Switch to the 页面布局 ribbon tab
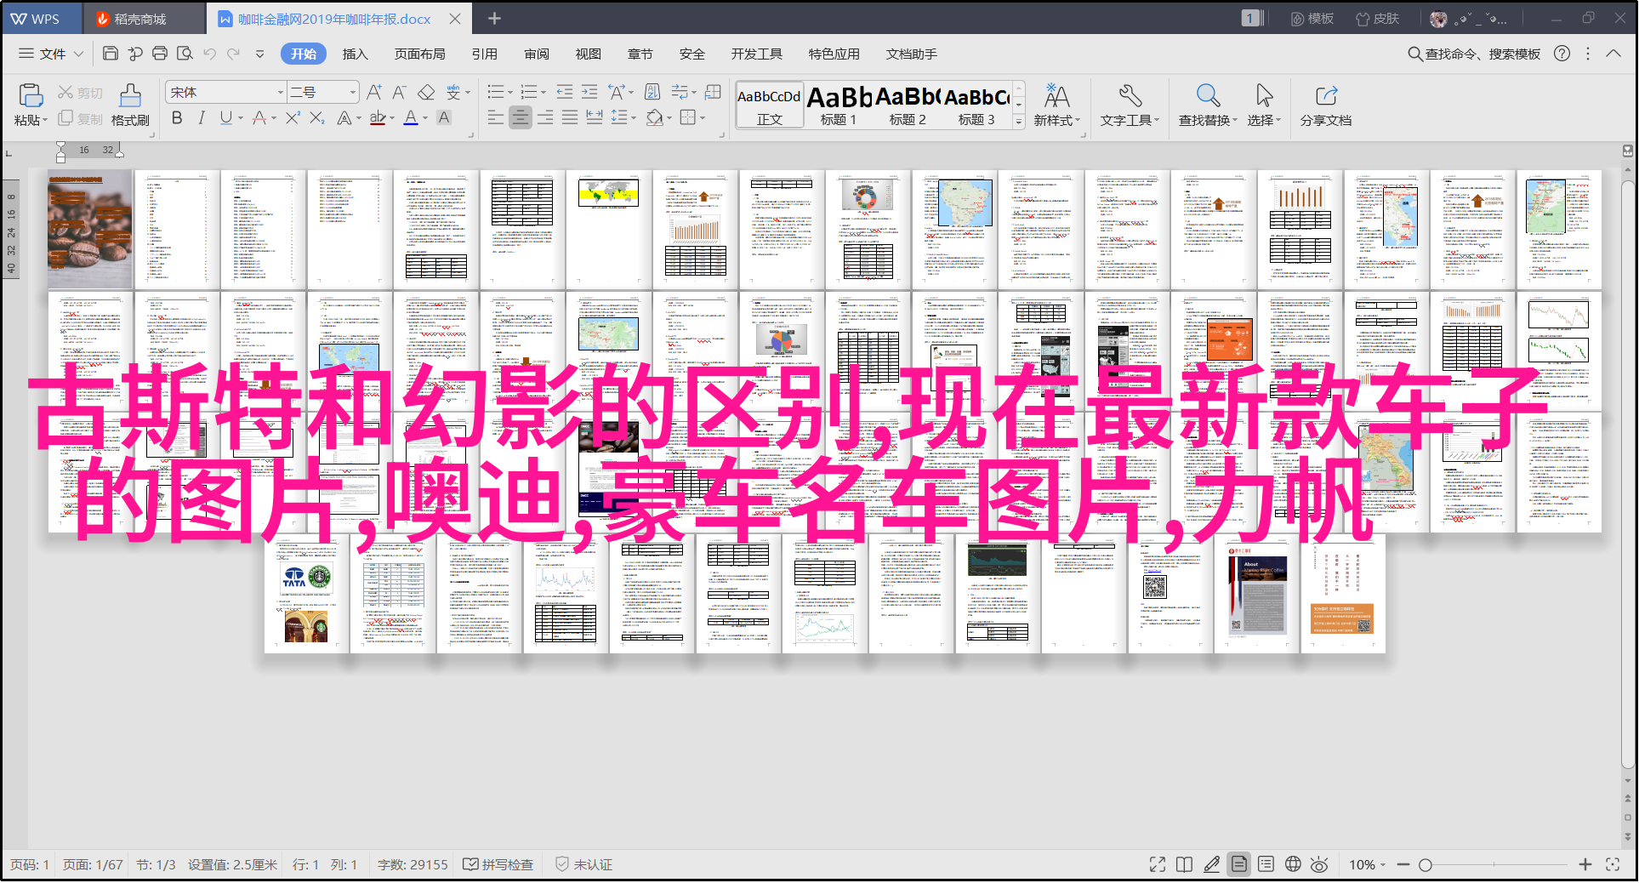The width and height of the screenshot is (1639, 883). click(419, 54)
